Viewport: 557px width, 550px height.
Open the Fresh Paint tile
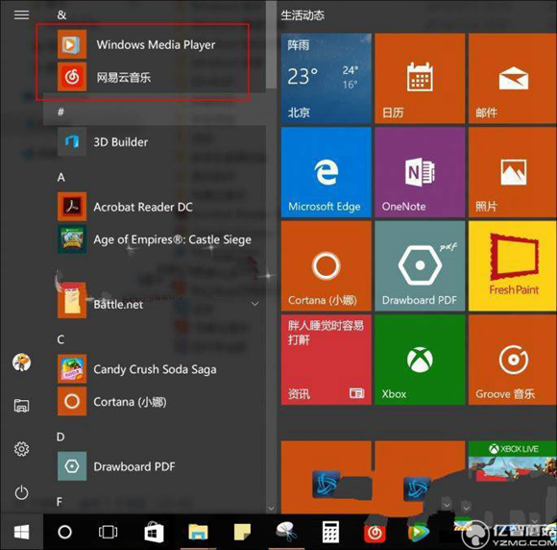(513, 265)
